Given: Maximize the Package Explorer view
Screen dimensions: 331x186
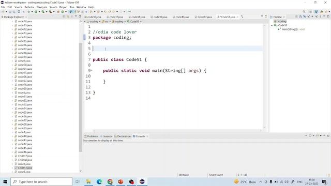Looking at the screenshot, I should [x=80, y=17].
